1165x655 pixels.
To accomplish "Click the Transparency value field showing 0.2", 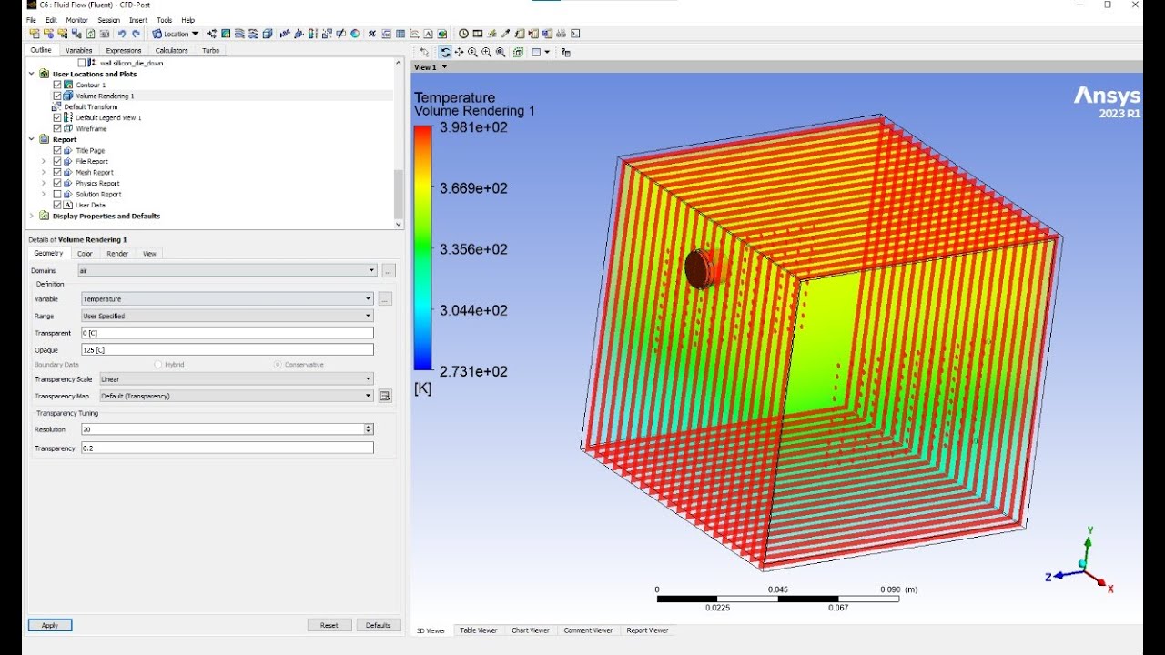I will tap(228, 448).
